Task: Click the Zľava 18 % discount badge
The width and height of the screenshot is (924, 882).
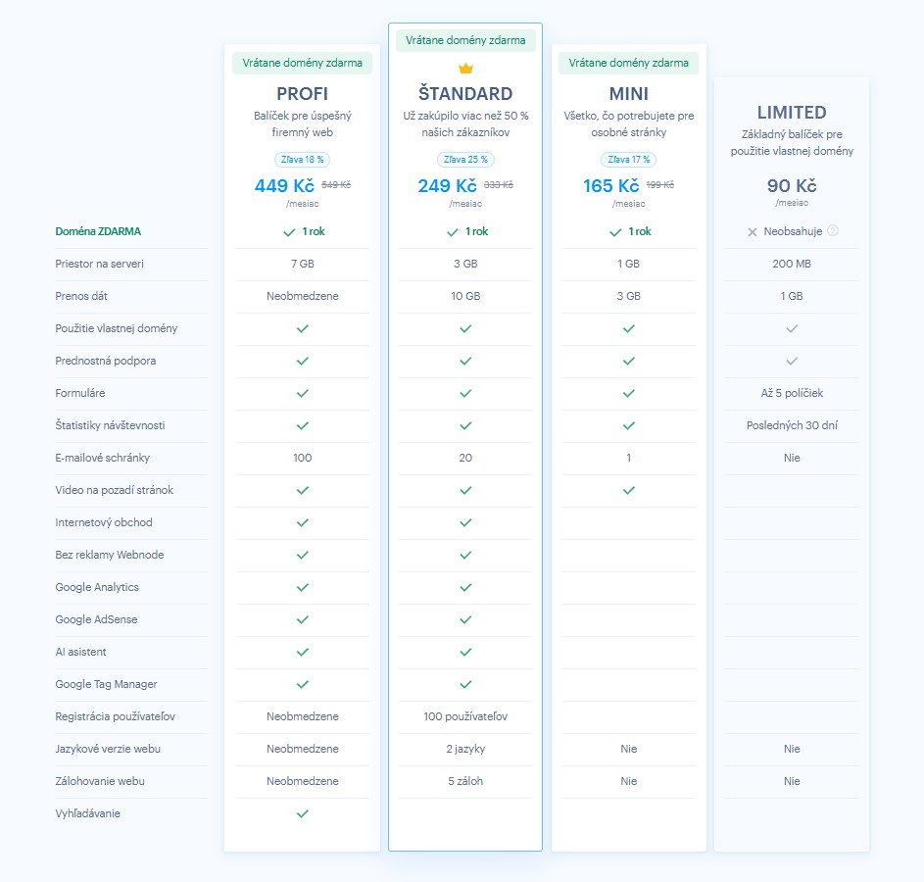Action: click(x=303, y=160)
